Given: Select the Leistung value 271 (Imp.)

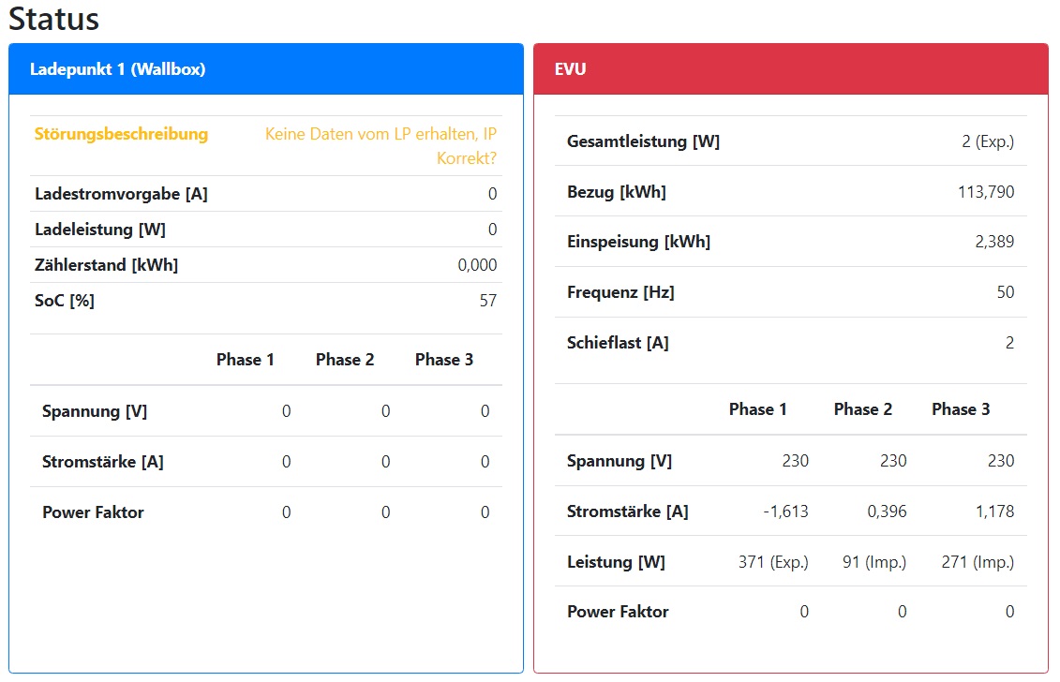Looking at the screenshot, I should (978, 562).
